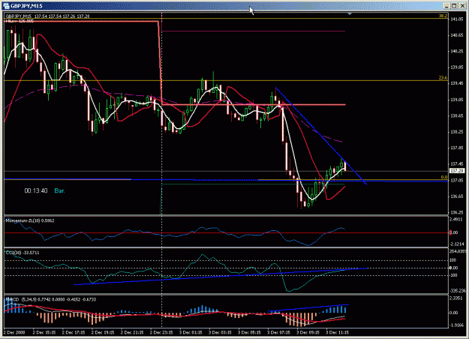Viewport: 469px width, 339px height.
Task: Click the 38.2 Fibonacci level label
Action: tap(443, 16)
